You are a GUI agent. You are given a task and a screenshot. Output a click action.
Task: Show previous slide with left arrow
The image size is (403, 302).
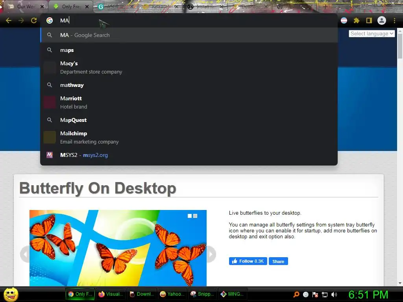25,254
